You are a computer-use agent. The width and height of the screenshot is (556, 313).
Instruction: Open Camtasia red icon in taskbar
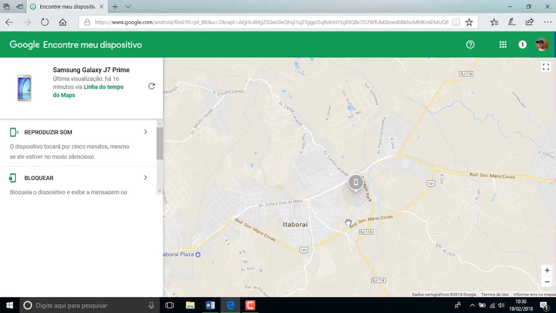[x=250, y=305]
